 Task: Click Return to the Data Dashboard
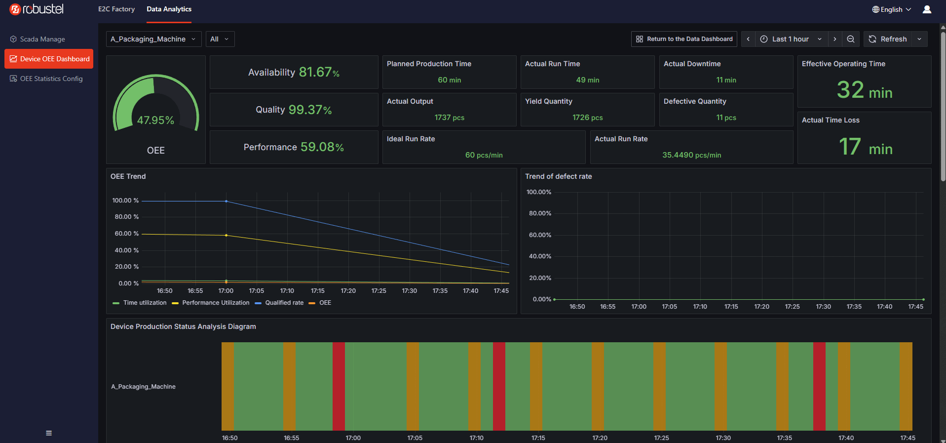point(684,39)
